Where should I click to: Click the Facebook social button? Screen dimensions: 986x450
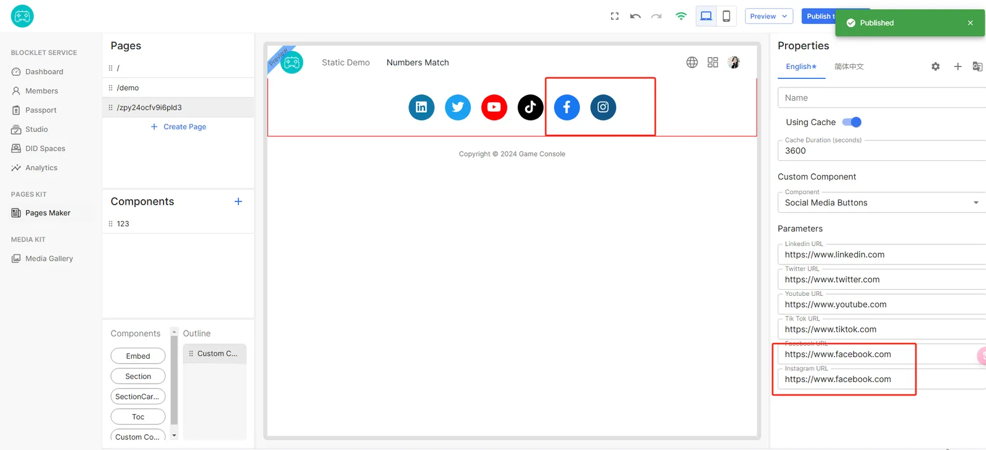click(567, 107)
